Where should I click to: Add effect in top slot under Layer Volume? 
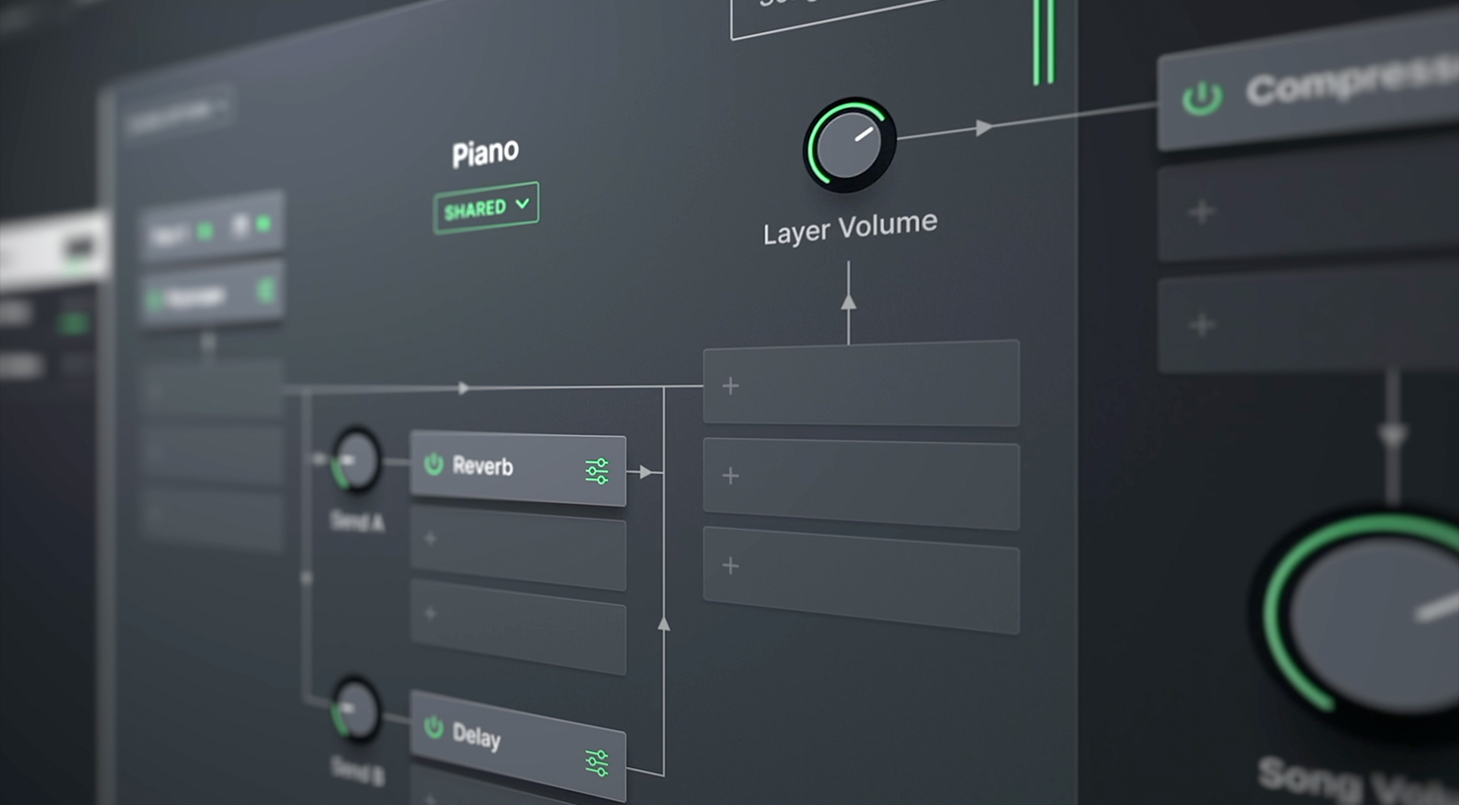730,386
